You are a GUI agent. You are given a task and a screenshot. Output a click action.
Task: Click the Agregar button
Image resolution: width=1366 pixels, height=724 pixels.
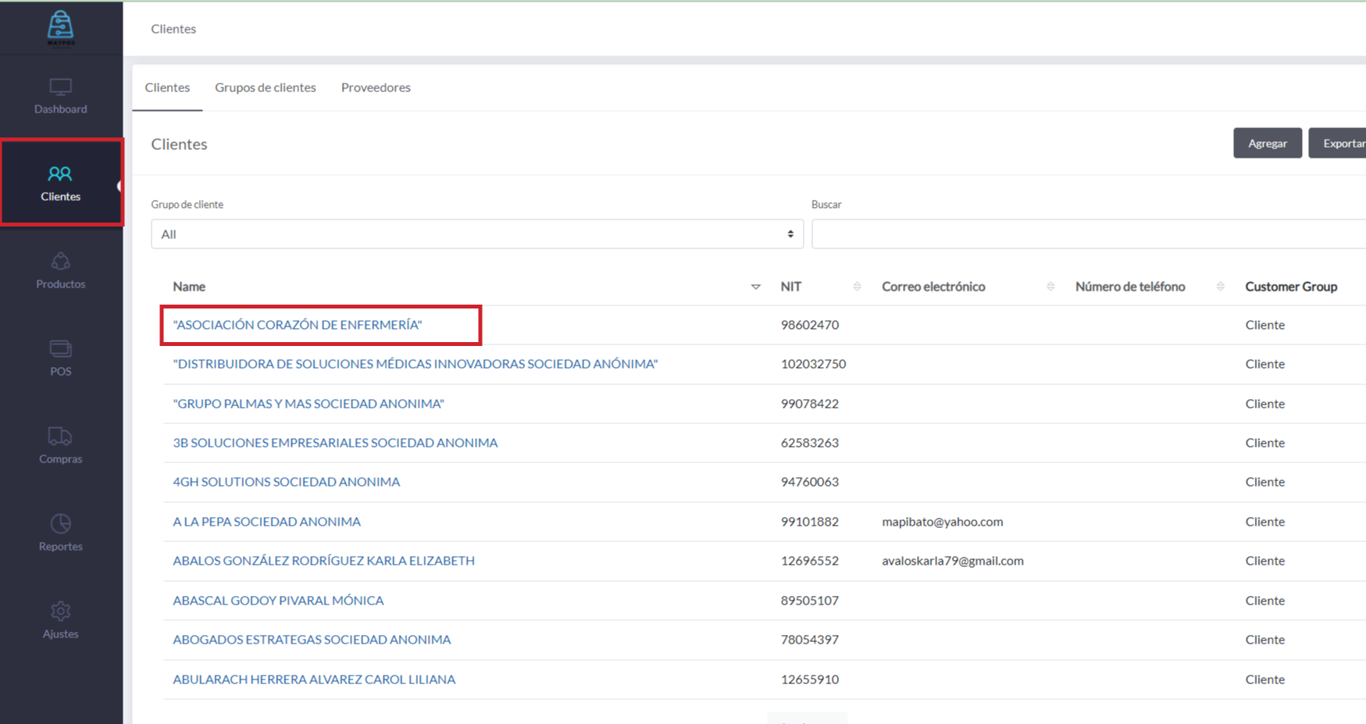(1267, 143)
